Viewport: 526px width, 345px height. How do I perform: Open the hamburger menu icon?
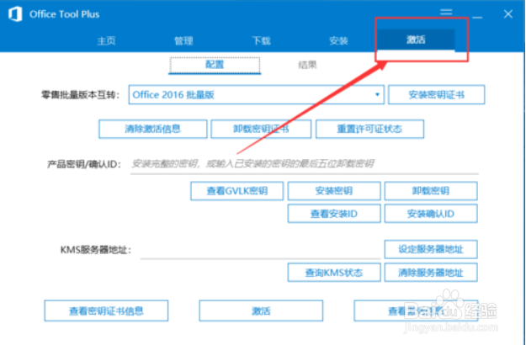pyautogui.click(x=446, y=13)
